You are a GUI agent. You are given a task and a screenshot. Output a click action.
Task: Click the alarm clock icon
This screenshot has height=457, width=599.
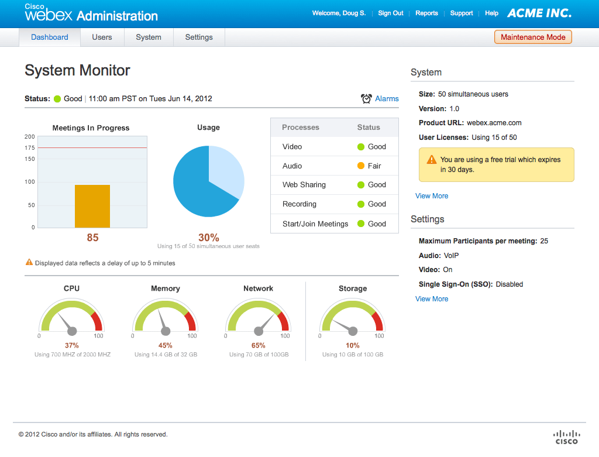[366, 99]
